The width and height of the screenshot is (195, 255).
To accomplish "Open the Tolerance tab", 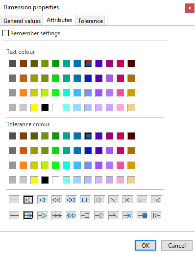I will click(90, 21).
